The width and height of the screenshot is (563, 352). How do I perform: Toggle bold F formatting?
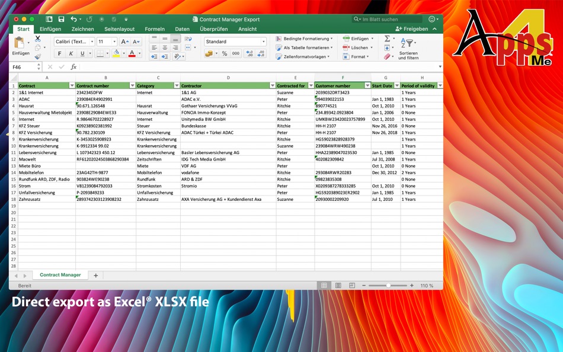60,53
